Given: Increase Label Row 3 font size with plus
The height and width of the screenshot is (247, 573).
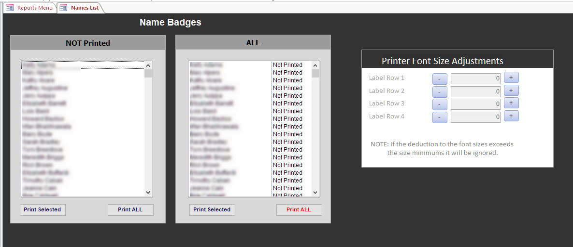Looking at the screenshot, I should (511, 103).
